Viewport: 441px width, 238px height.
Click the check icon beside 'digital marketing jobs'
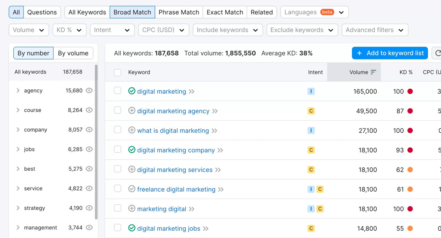click(x=132, y=228)
